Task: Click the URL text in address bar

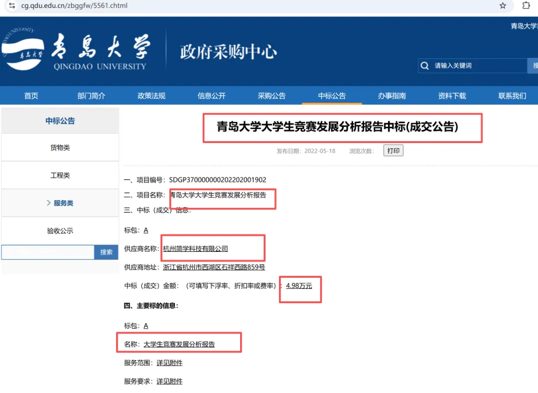Action: [x=74, y=5]
